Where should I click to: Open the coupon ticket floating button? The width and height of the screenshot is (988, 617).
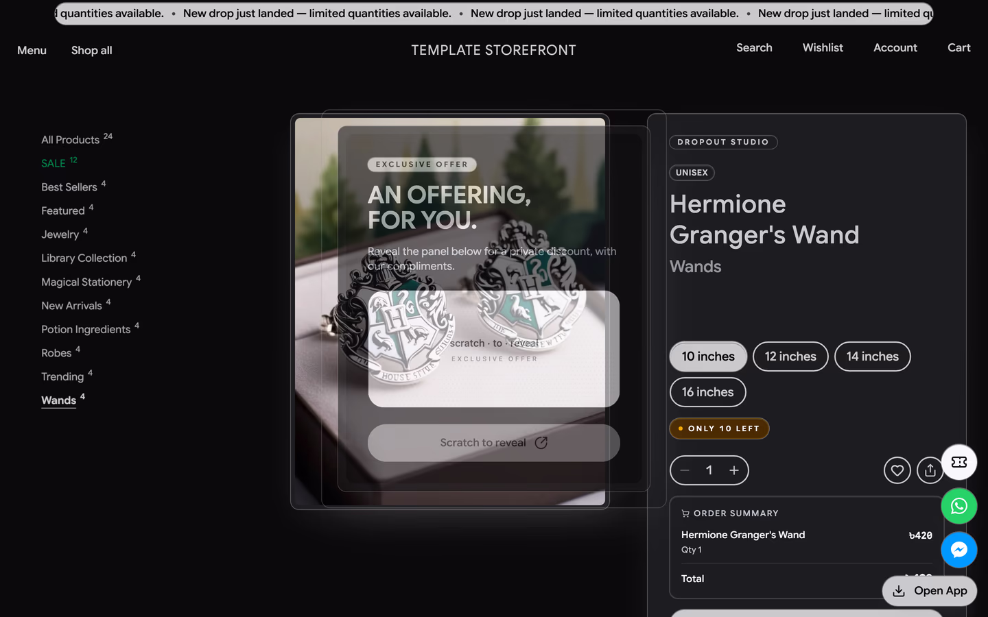958,462
